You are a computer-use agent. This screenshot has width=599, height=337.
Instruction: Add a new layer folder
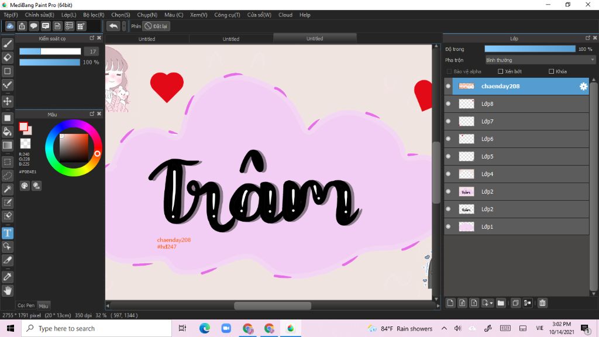click(x=501, y=303)
